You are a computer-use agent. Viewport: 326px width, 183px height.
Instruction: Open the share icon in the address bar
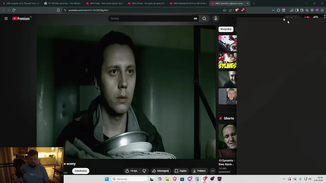(230, 10)
